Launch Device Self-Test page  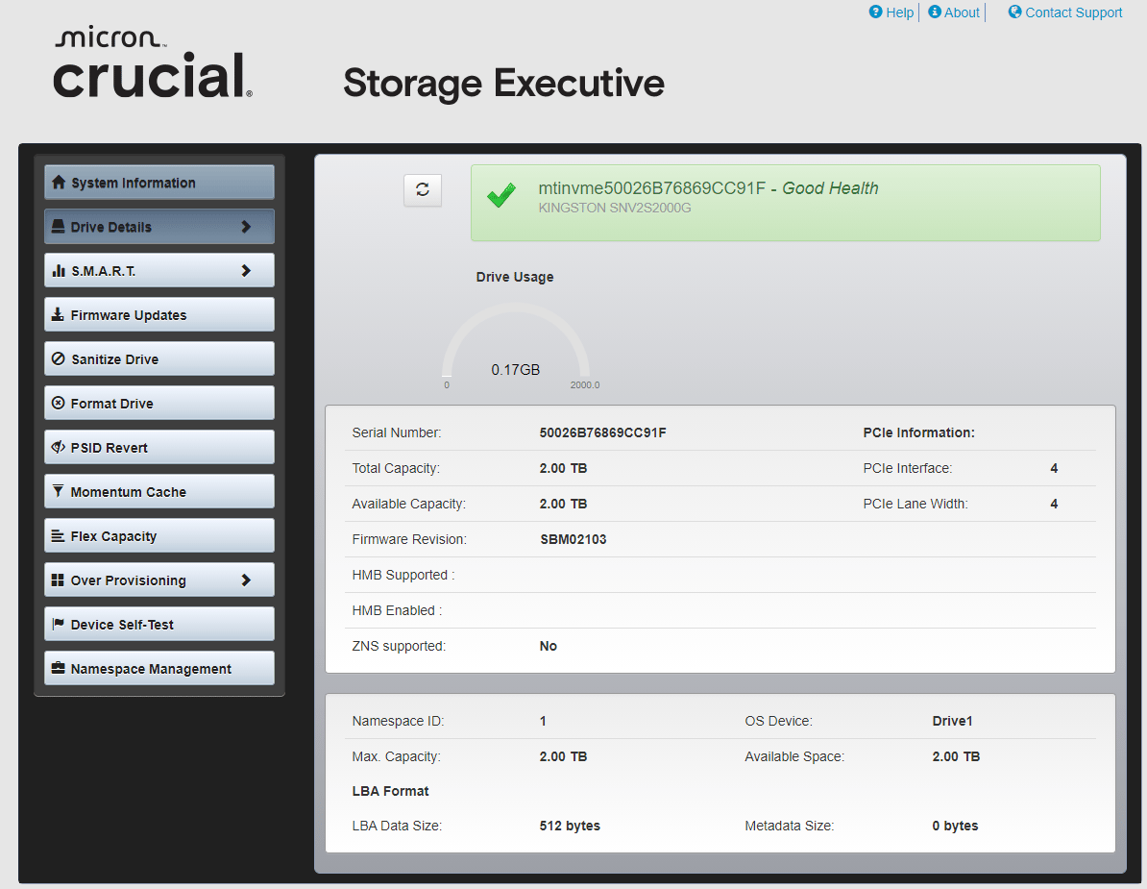coord(159,624)
